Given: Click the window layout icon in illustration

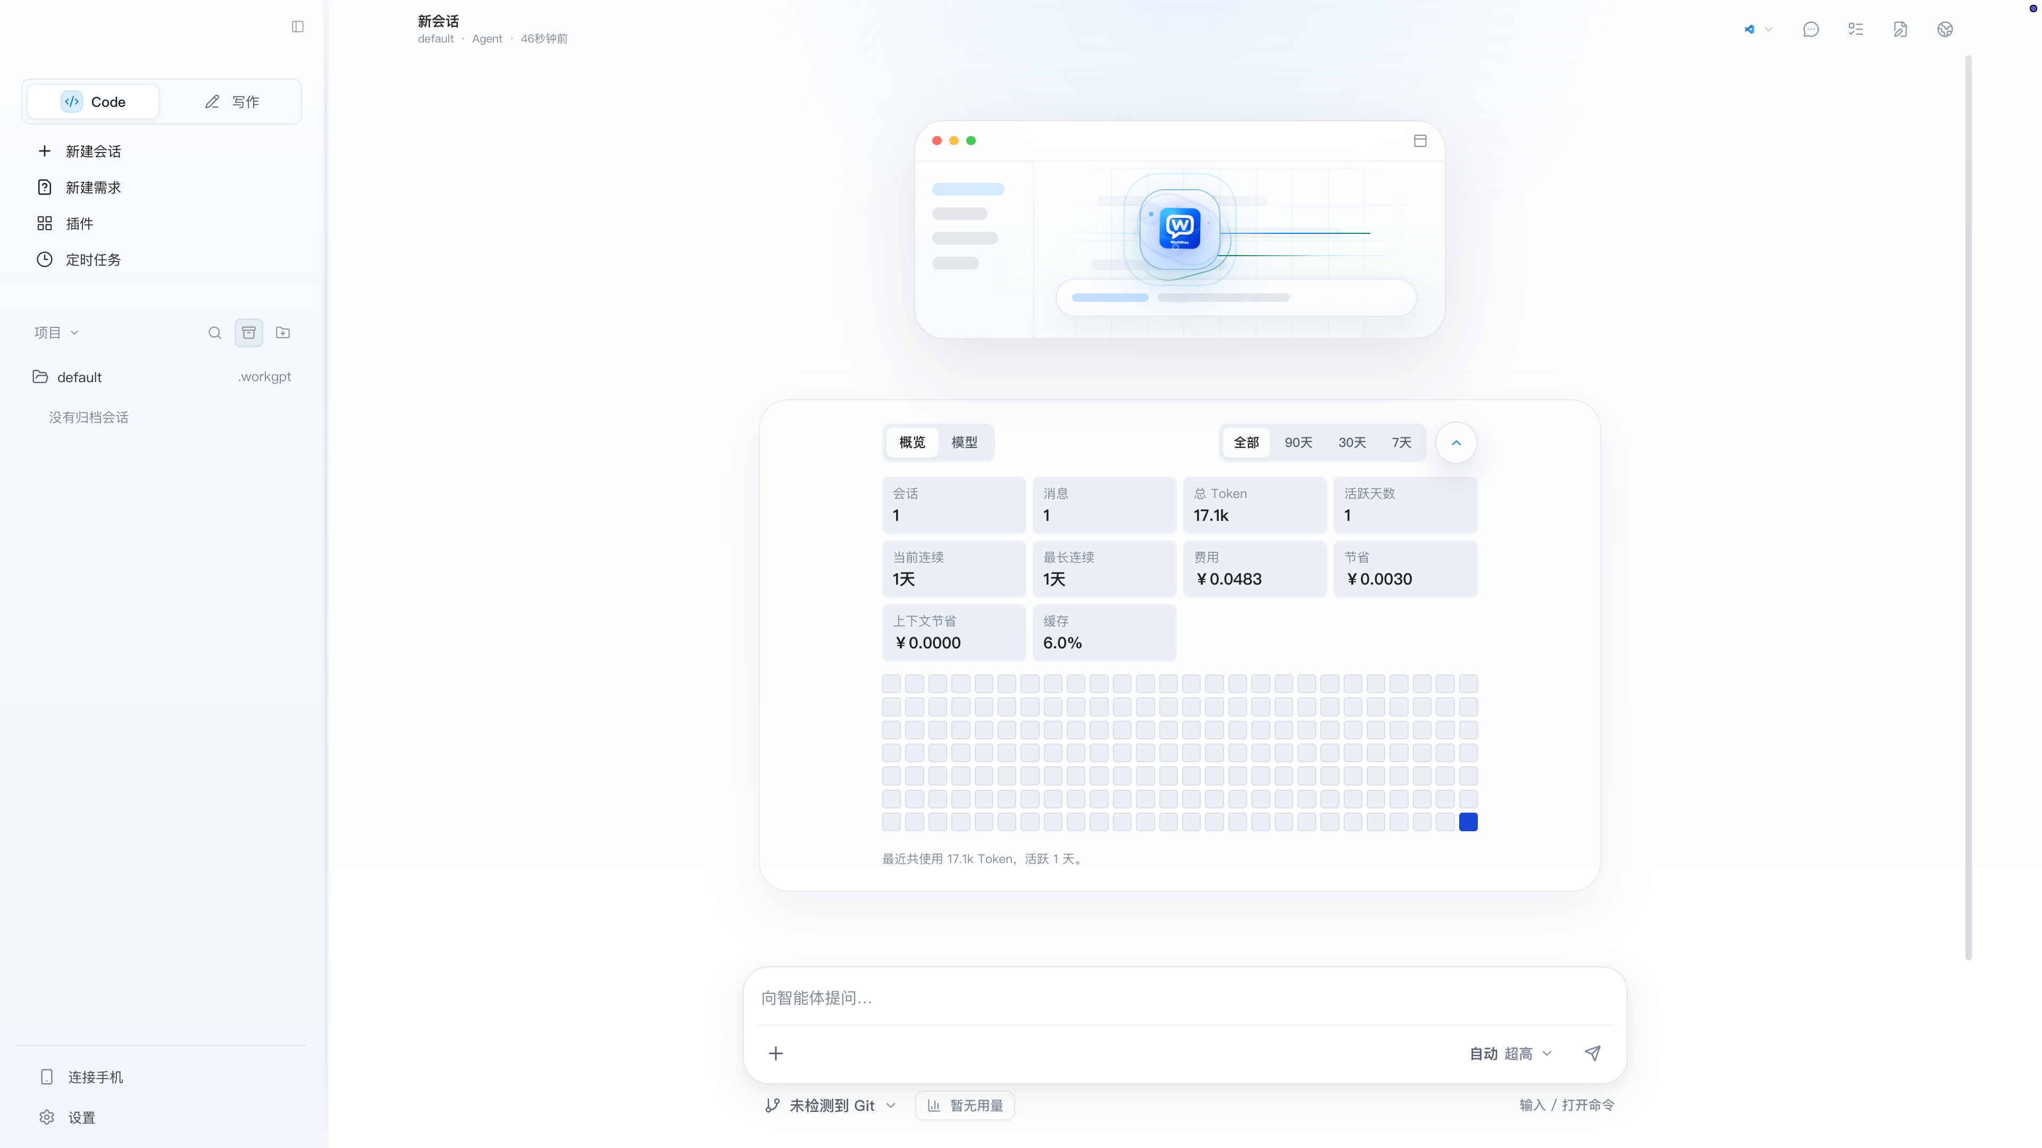Looking at the screenshot, I should 1420,141.
